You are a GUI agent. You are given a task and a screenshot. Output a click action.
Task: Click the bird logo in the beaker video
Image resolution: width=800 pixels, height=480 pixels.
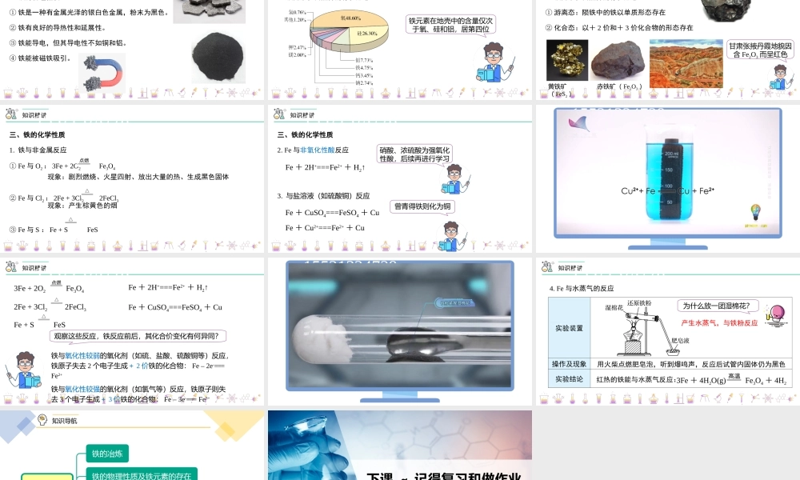pyautogui.click(x=578, y=124)
